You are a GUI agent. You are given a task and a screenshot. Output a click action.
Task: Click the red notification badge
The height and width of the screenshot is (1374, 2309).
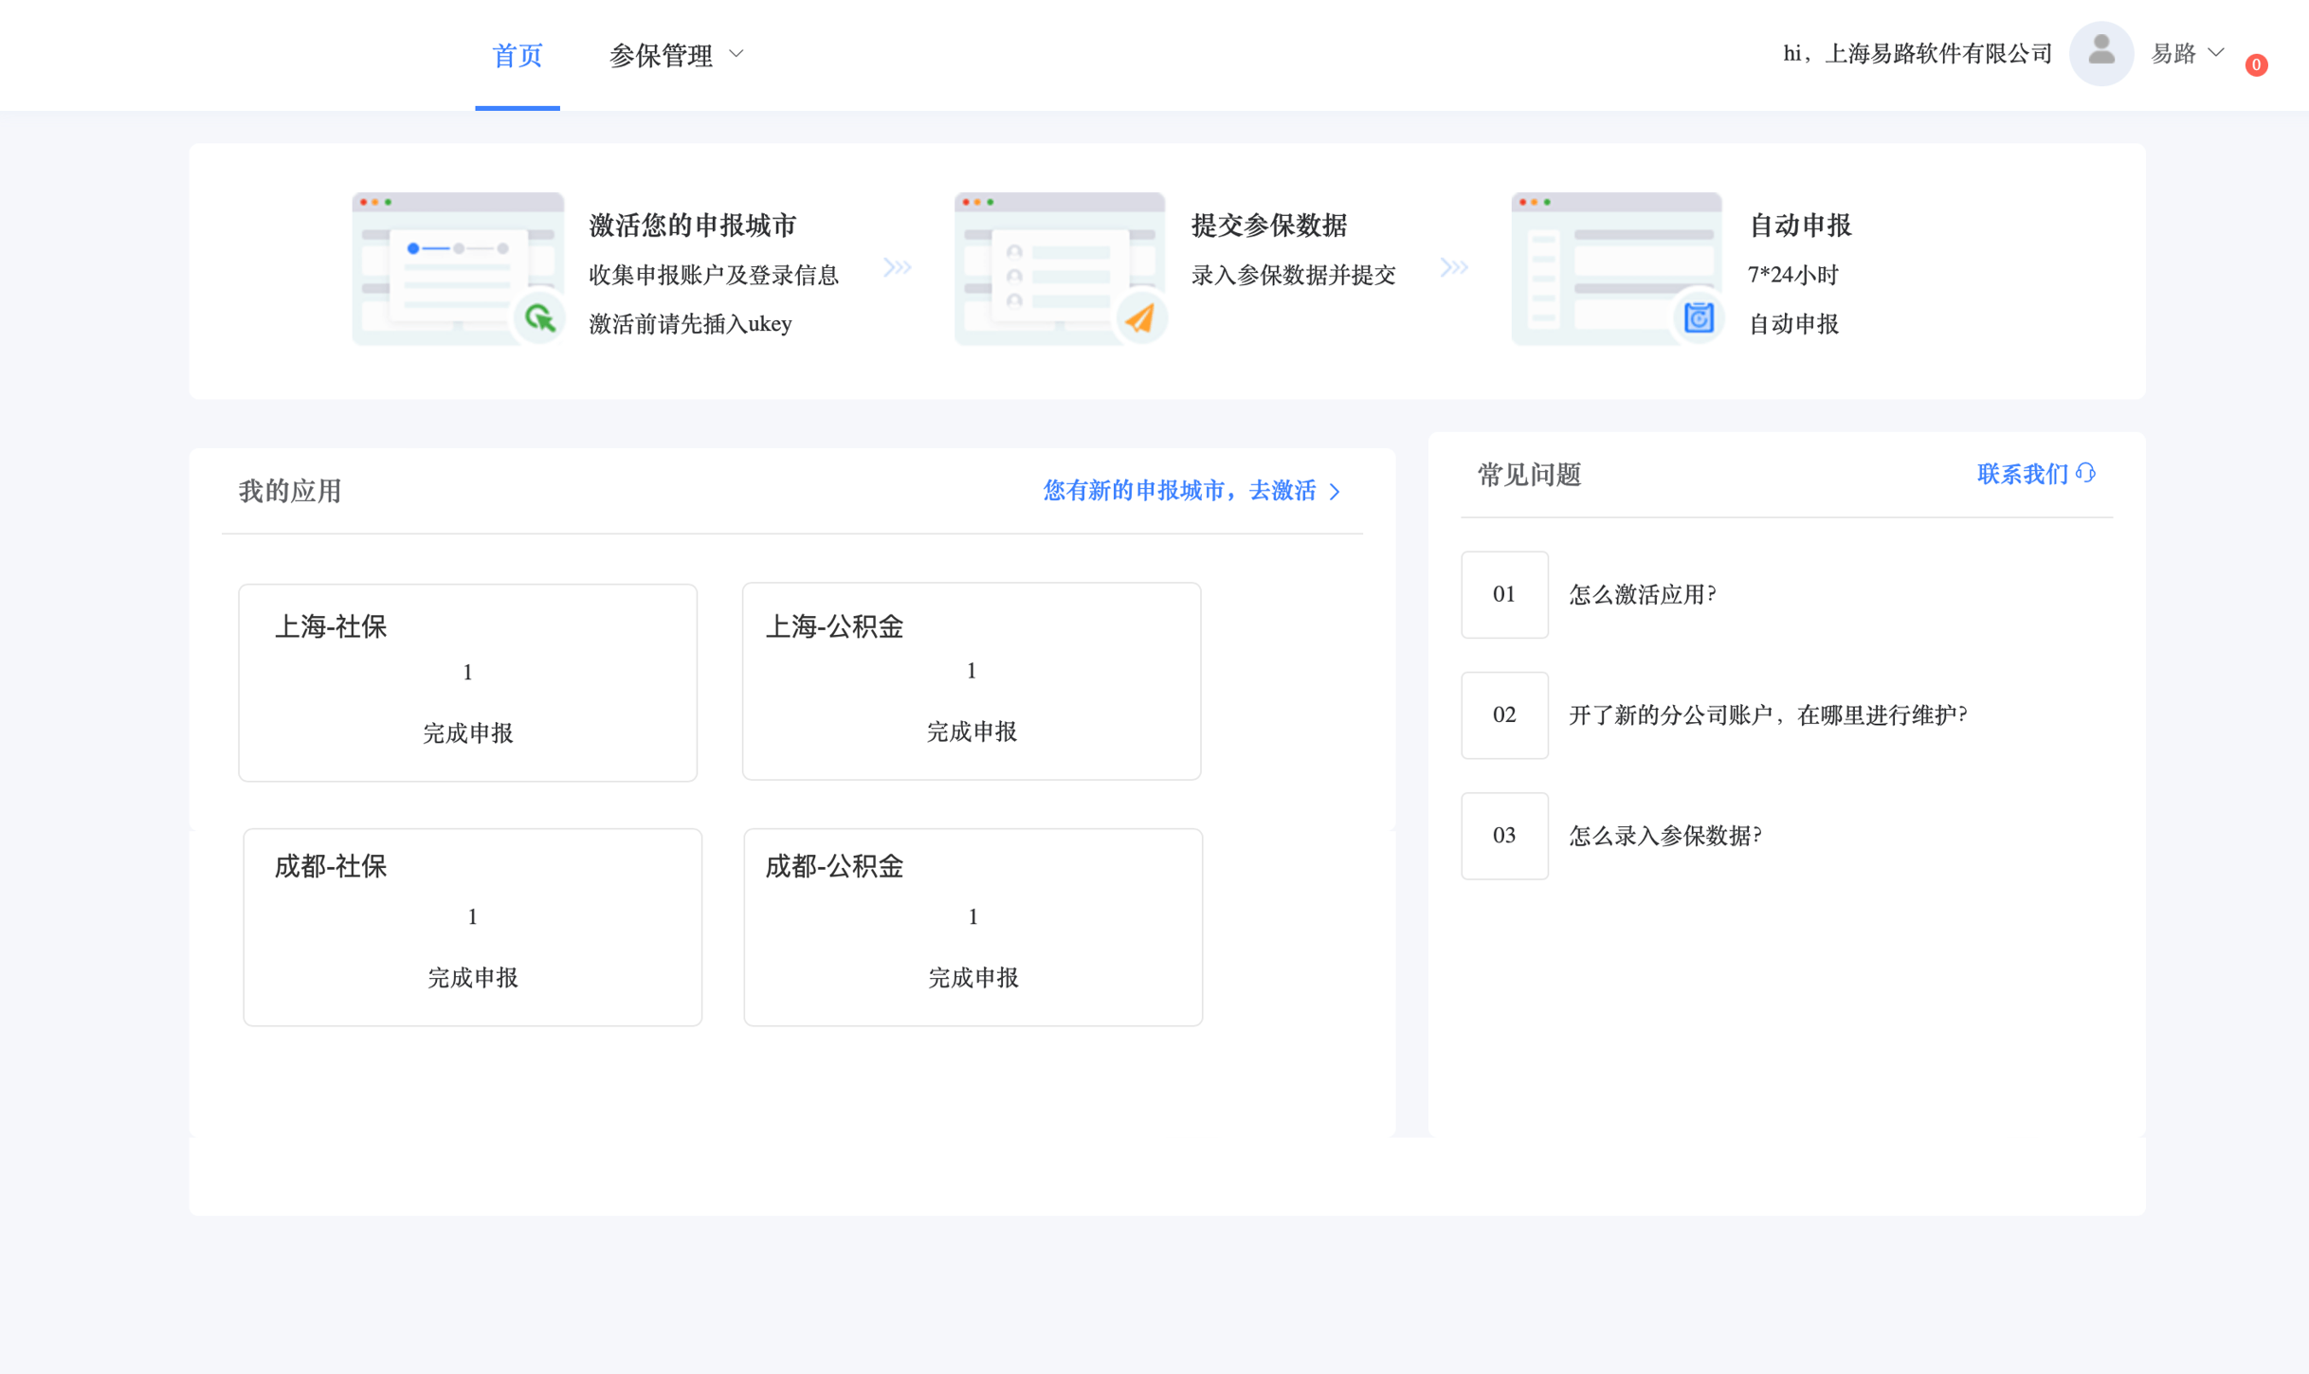pos(2256,65)
